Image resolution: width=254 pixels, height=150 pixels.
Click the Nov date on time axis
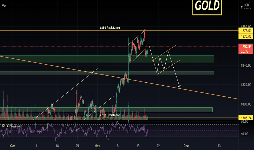(97, 146)
